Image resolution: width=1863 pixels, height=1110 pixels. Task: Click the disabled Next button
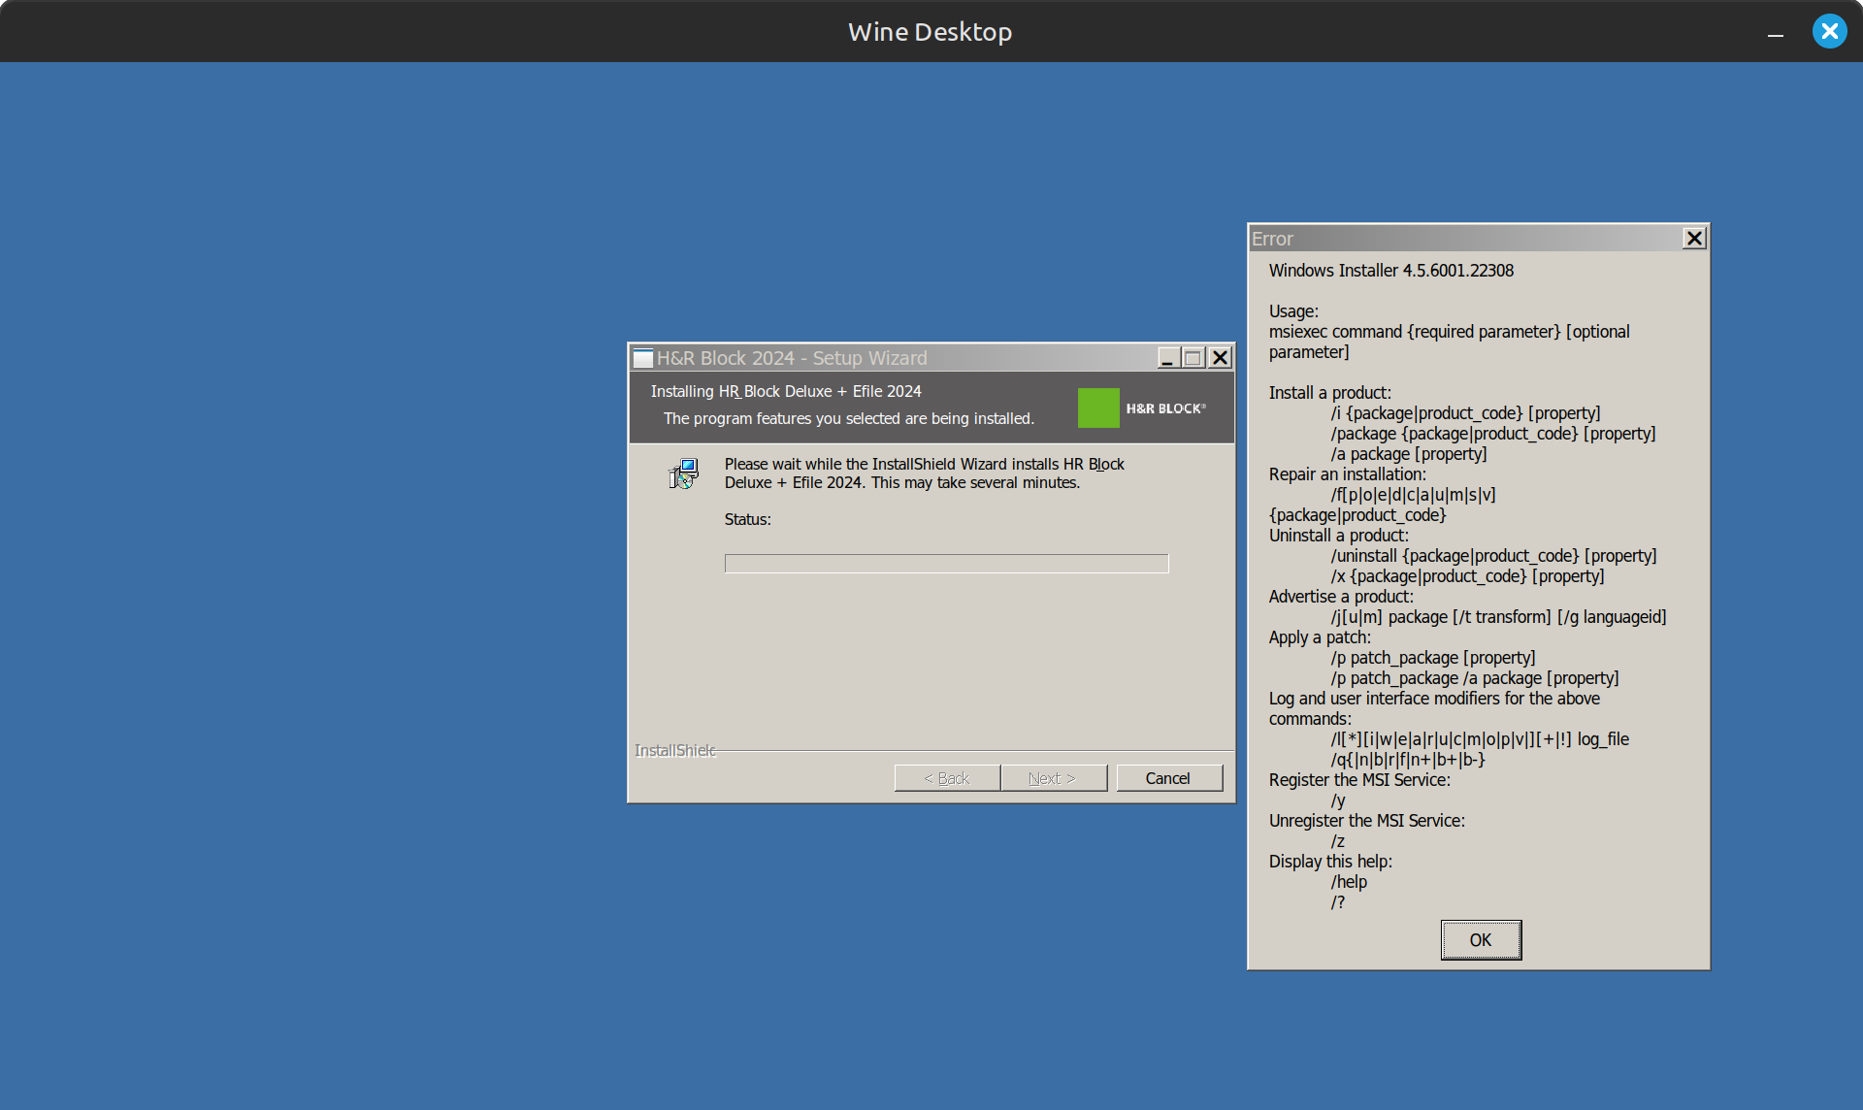(x=1054, y=778)
